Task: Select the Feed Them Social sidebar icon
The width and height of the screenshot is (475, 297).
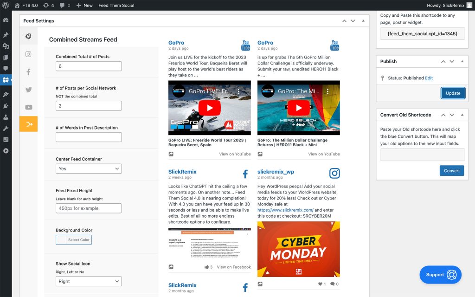Action: tap(6, 80)
